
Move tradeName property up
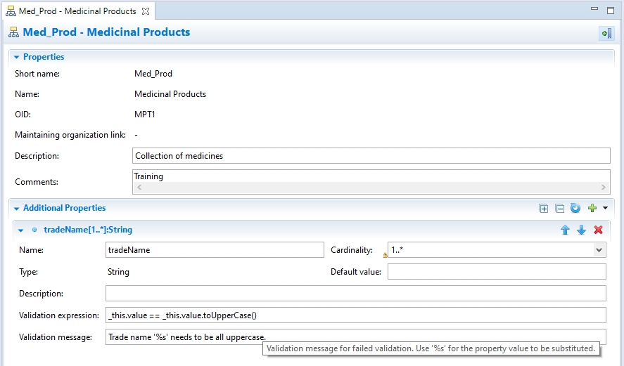coord(565,230)
